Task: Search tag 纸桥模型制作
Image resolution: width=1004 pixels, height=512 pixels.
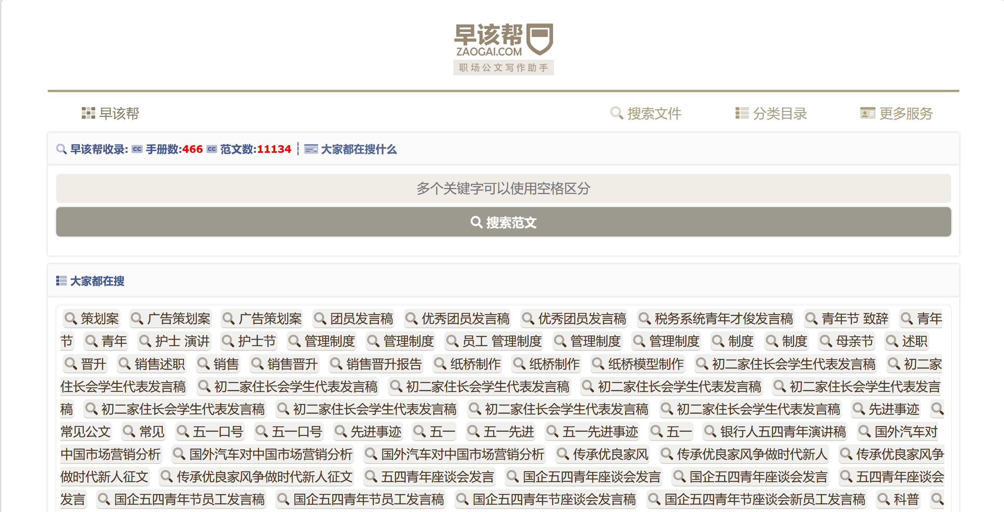Action: coord(638,364)
